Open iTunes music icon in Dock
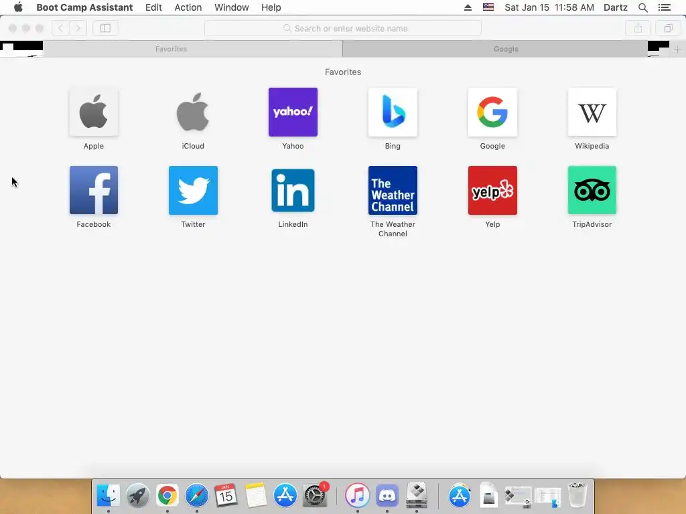Viewport: 686px width, 514px height. pyautogui.click(x=357, y=495)
